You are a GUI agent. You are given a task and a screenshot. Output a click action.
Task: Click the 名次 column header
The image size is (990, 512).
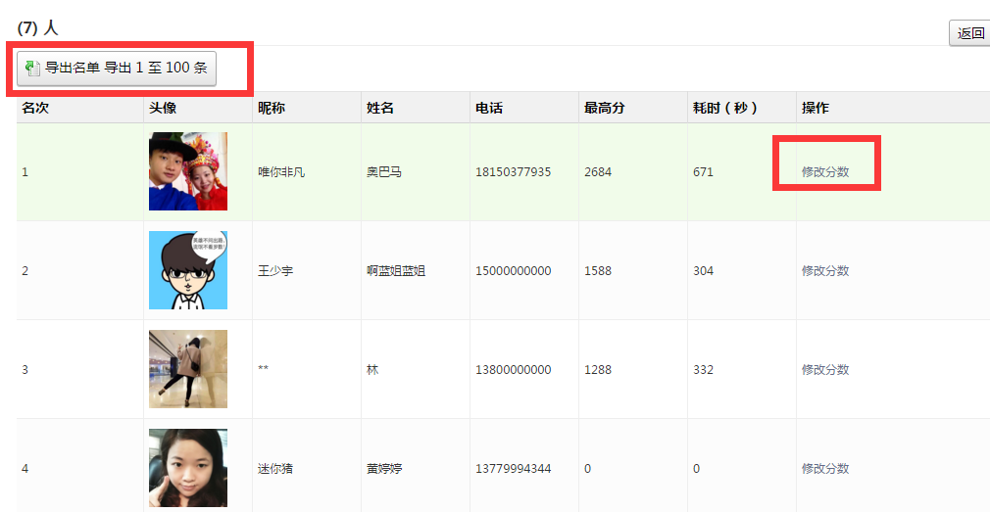click(x=35, y=108)
